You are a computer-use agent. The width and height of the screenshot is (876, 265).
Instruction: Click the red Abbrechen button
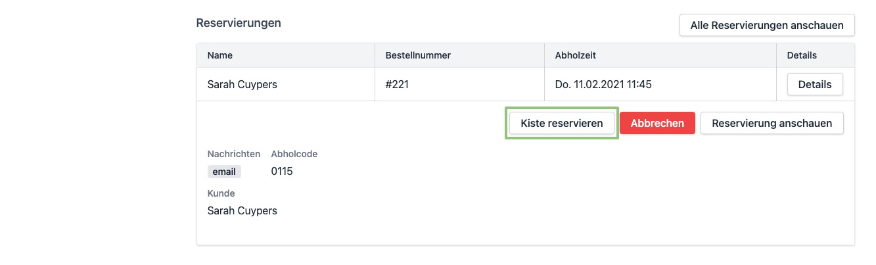(657, 123)
